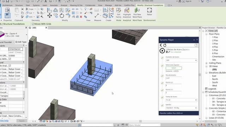Click the Aceros (y) input field
This screenshot has height=127, width=226.
point(174,85)
